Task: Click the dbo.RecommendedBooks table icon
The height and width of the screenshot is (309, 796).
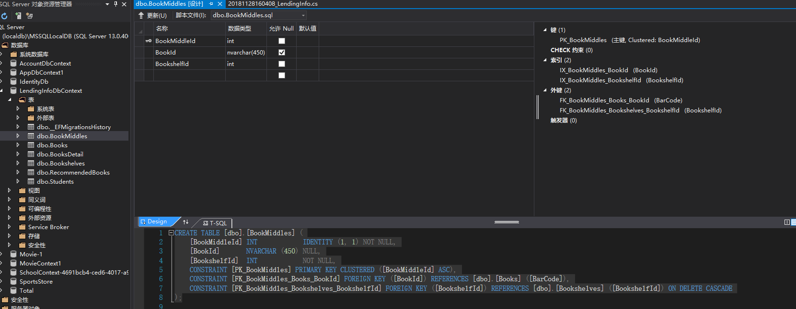Action: click(31, 172)
